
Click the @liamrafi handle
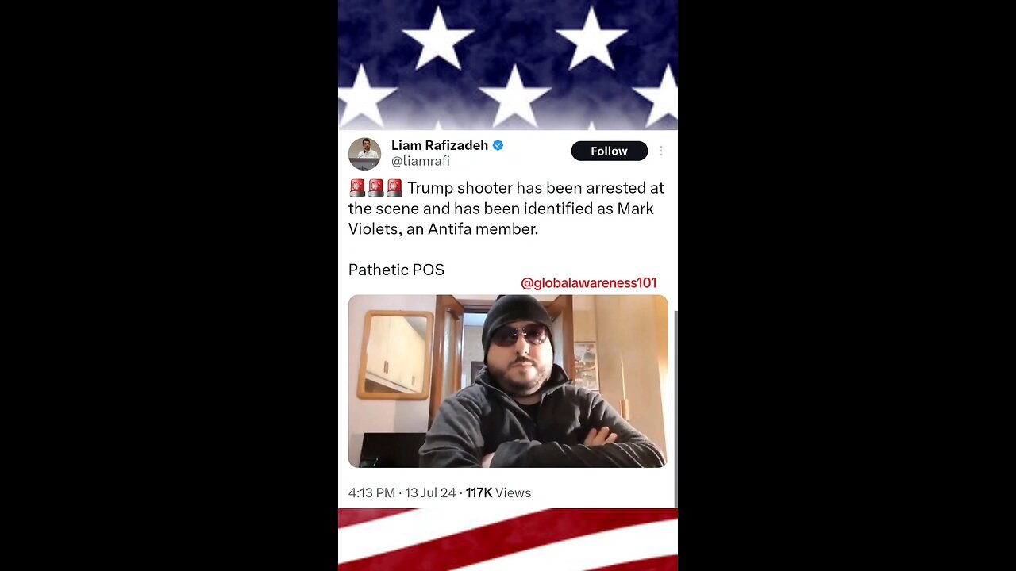(421, 161)
